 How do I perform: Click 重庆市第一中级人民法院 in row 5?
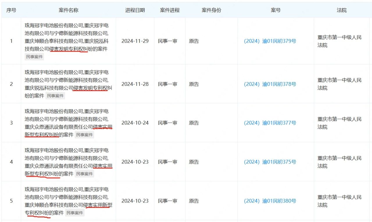(339, 201)
